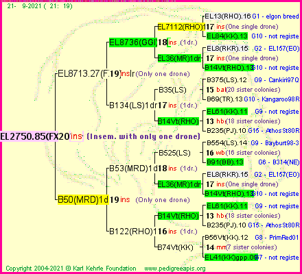Click the B134(LS)1dr node

click(x=133, y=105)
